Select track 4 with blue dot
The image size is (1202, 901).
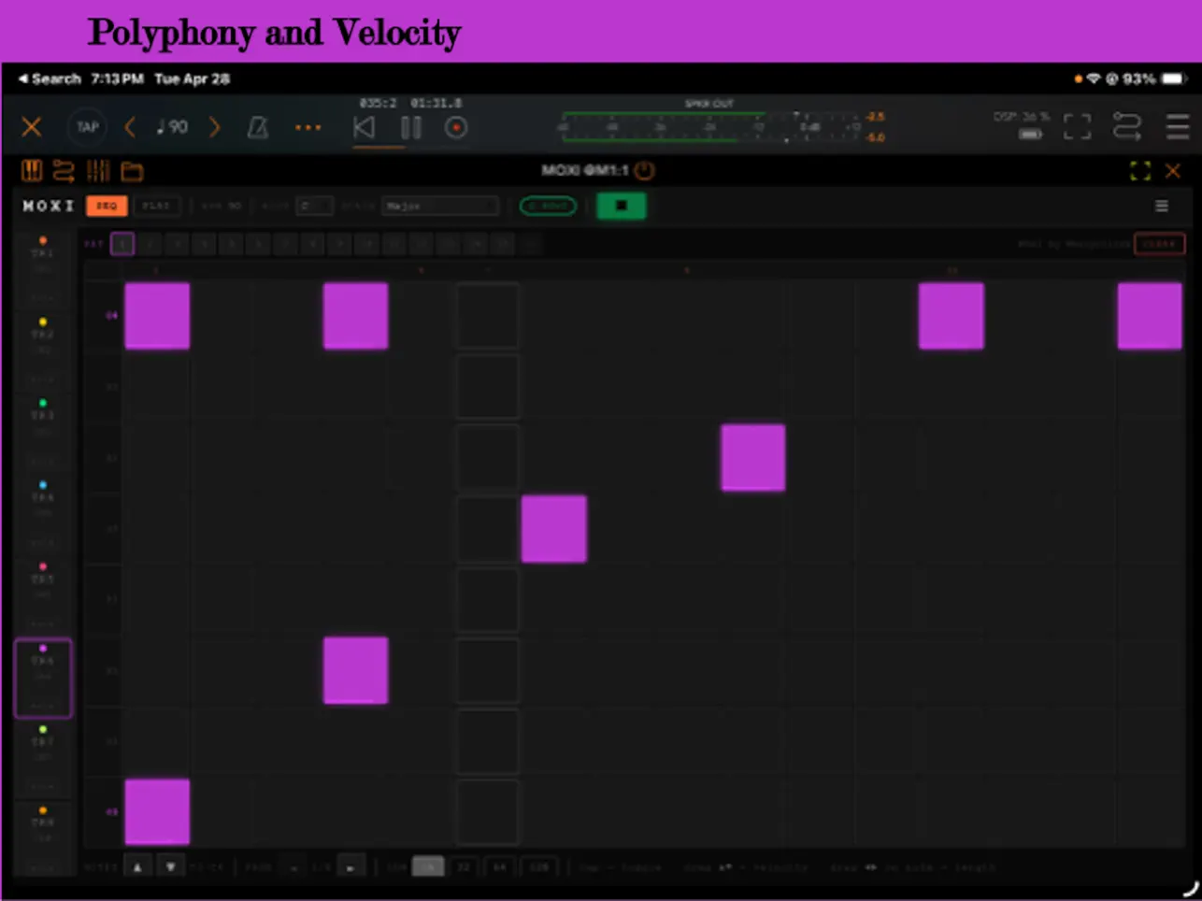click(x=43, y=516)
